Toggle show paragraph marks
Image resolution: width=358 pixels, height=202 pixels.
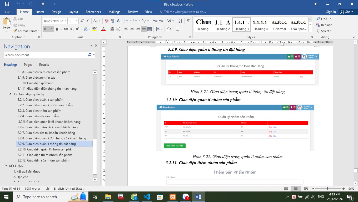pyautogui.click(x=188, y=21)
